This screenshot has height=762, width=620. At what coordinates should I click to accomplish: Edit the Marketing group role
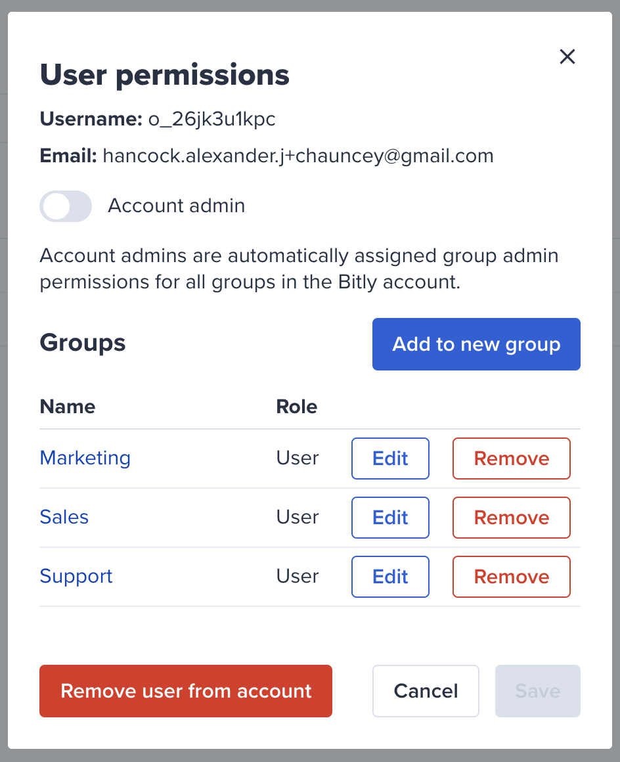(x=390, y=459)
